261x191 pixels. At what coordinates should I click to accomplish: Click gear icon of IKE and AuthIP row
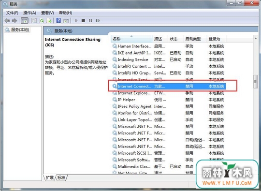pyautogui.click(x=115, y=53)
